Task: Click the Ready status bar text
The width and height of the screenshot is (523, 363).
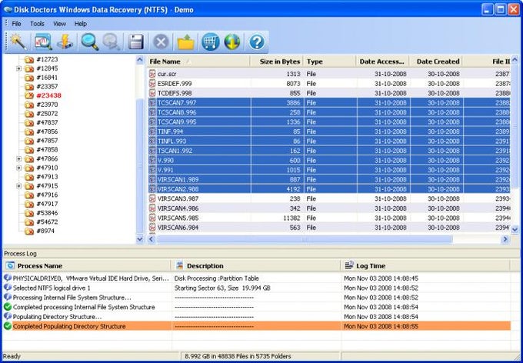Action: coord(12,356)
